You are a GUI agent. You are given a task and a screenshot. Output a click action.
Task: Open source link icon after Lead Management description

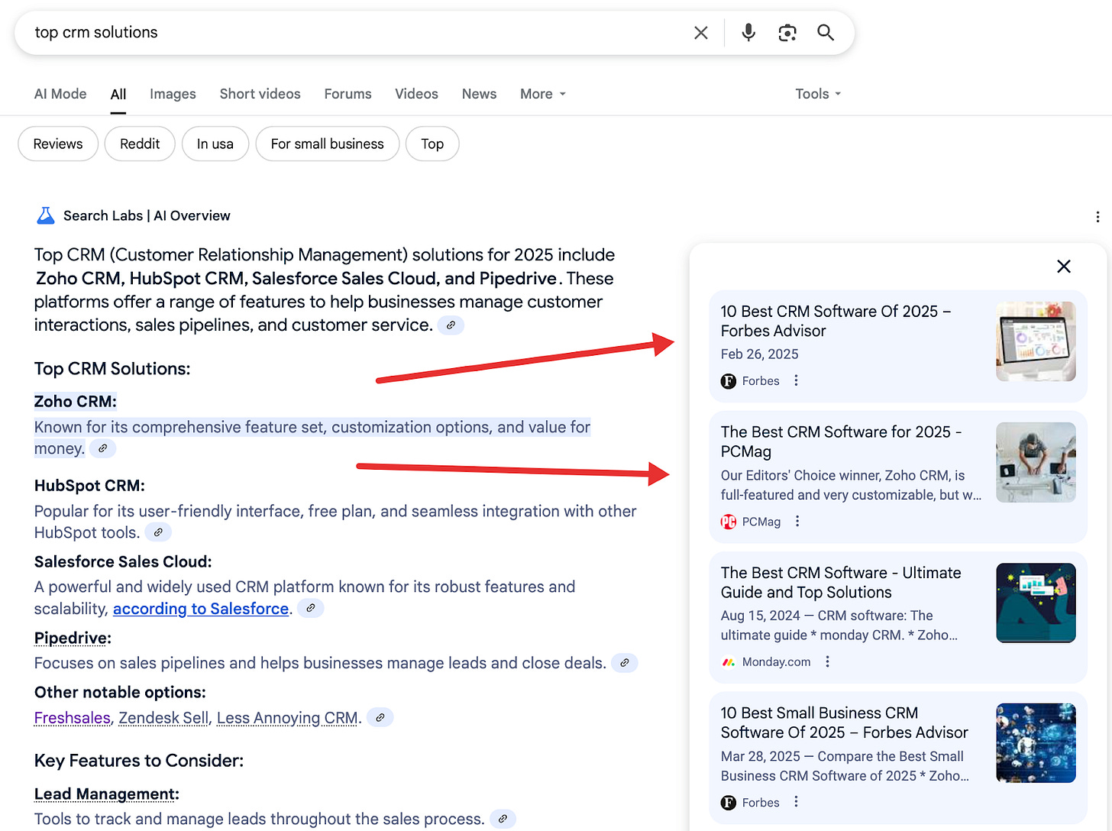503,819
